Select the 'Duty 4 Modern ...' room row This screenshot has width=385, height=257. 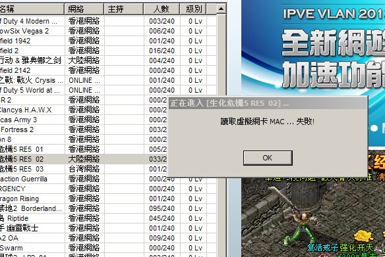(x=108, y=21)
